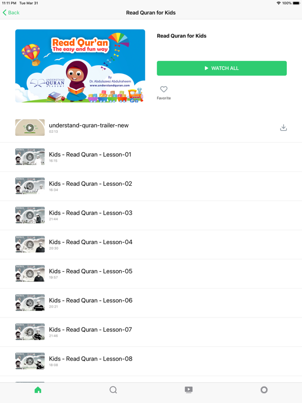Image resolution: width=302 pixels, height=403 pixels.
Task: Tap the Read Qur'an course cover image
Action: point(80,66)
